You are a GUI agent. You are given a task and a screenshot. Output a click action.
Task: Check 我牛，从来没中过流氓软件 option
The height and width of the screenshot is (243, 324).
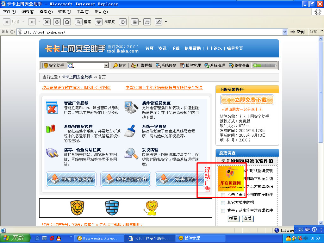[223, 211]
